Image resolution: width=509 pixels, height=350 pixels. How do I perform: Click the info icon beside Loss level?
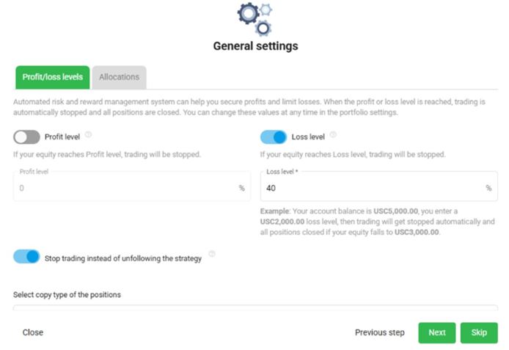point(333,135)
